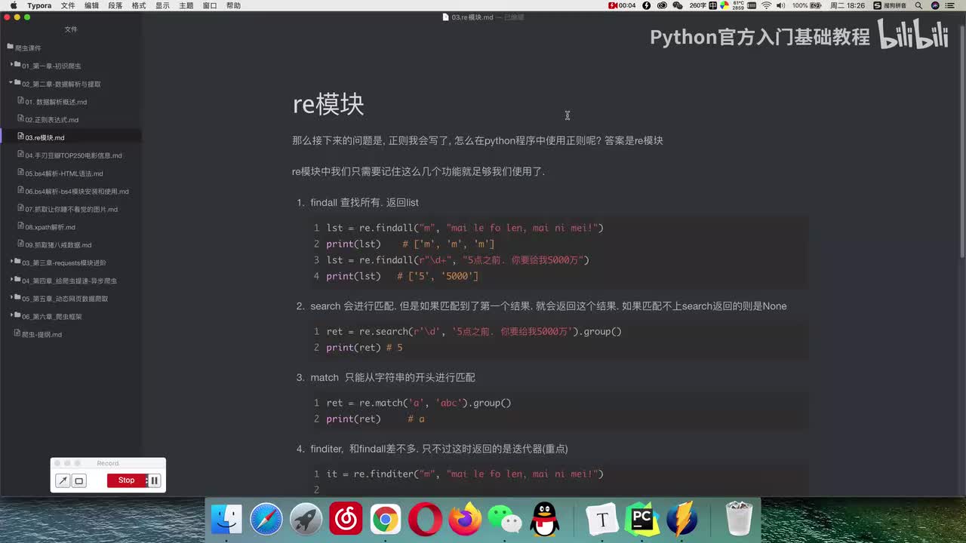This screenshot has height=543, width=966.
Task: Click the 03.re模块.md window title
Action: 472,17
